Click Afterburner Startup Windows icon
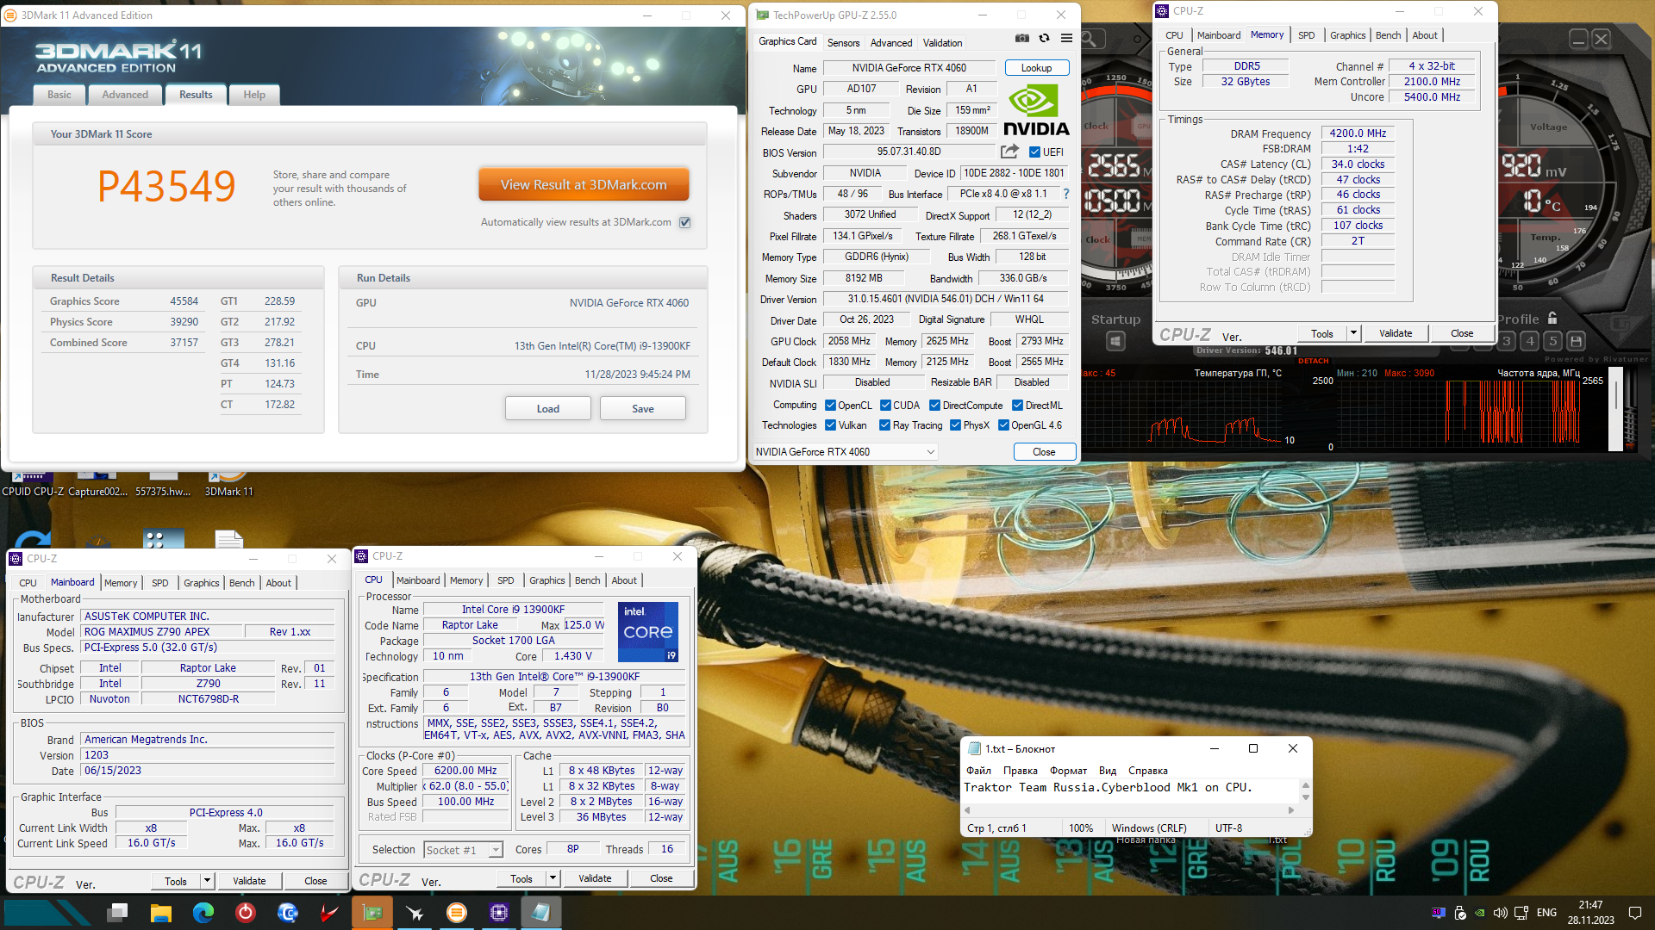Viewport: 1655px width, 930px height. click(1115, 342)
